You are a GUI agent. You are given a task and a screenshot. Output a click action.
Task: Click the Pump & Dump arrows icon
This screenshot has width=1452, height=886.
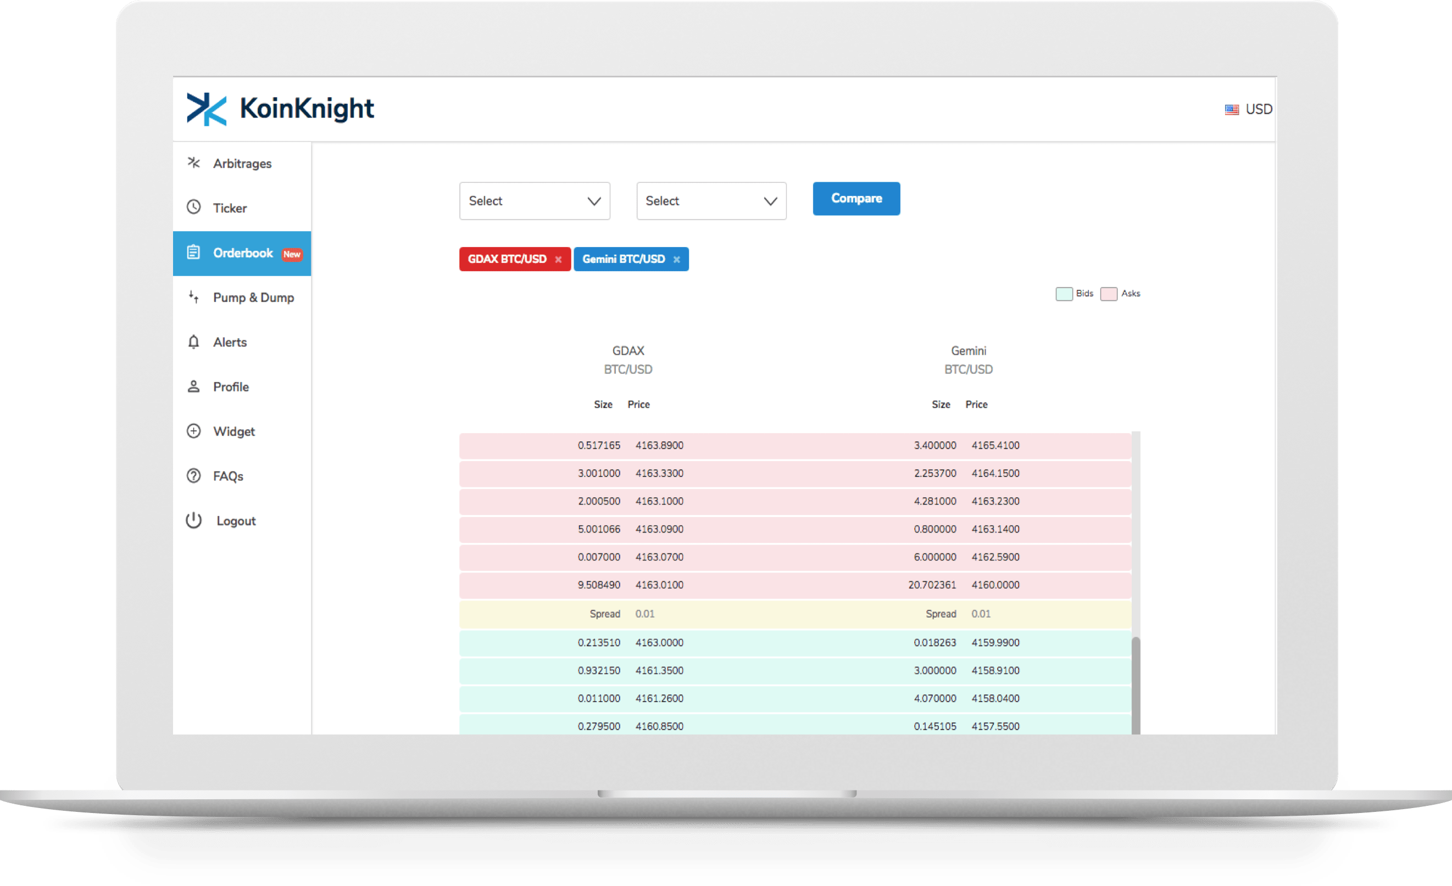coord(193,297)
